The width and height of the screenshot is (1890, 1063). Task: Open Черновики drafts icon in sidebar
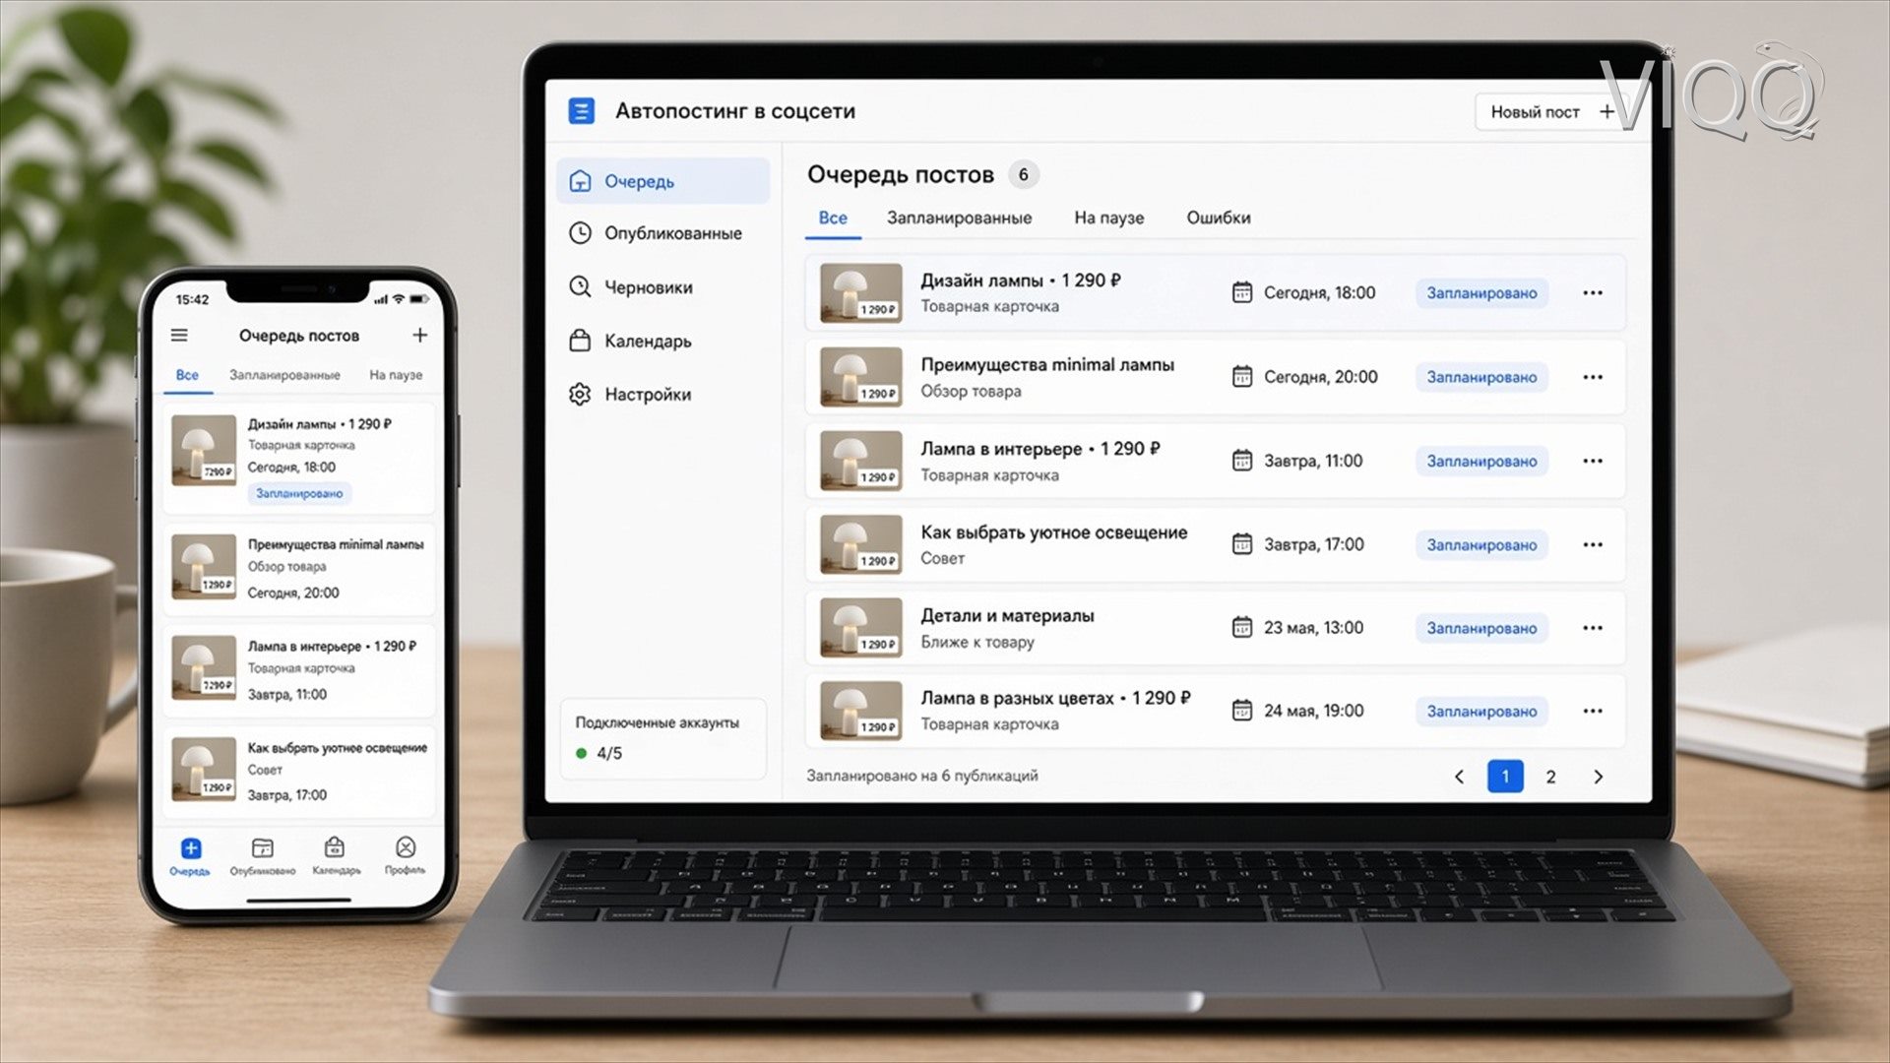pos(580,286)
